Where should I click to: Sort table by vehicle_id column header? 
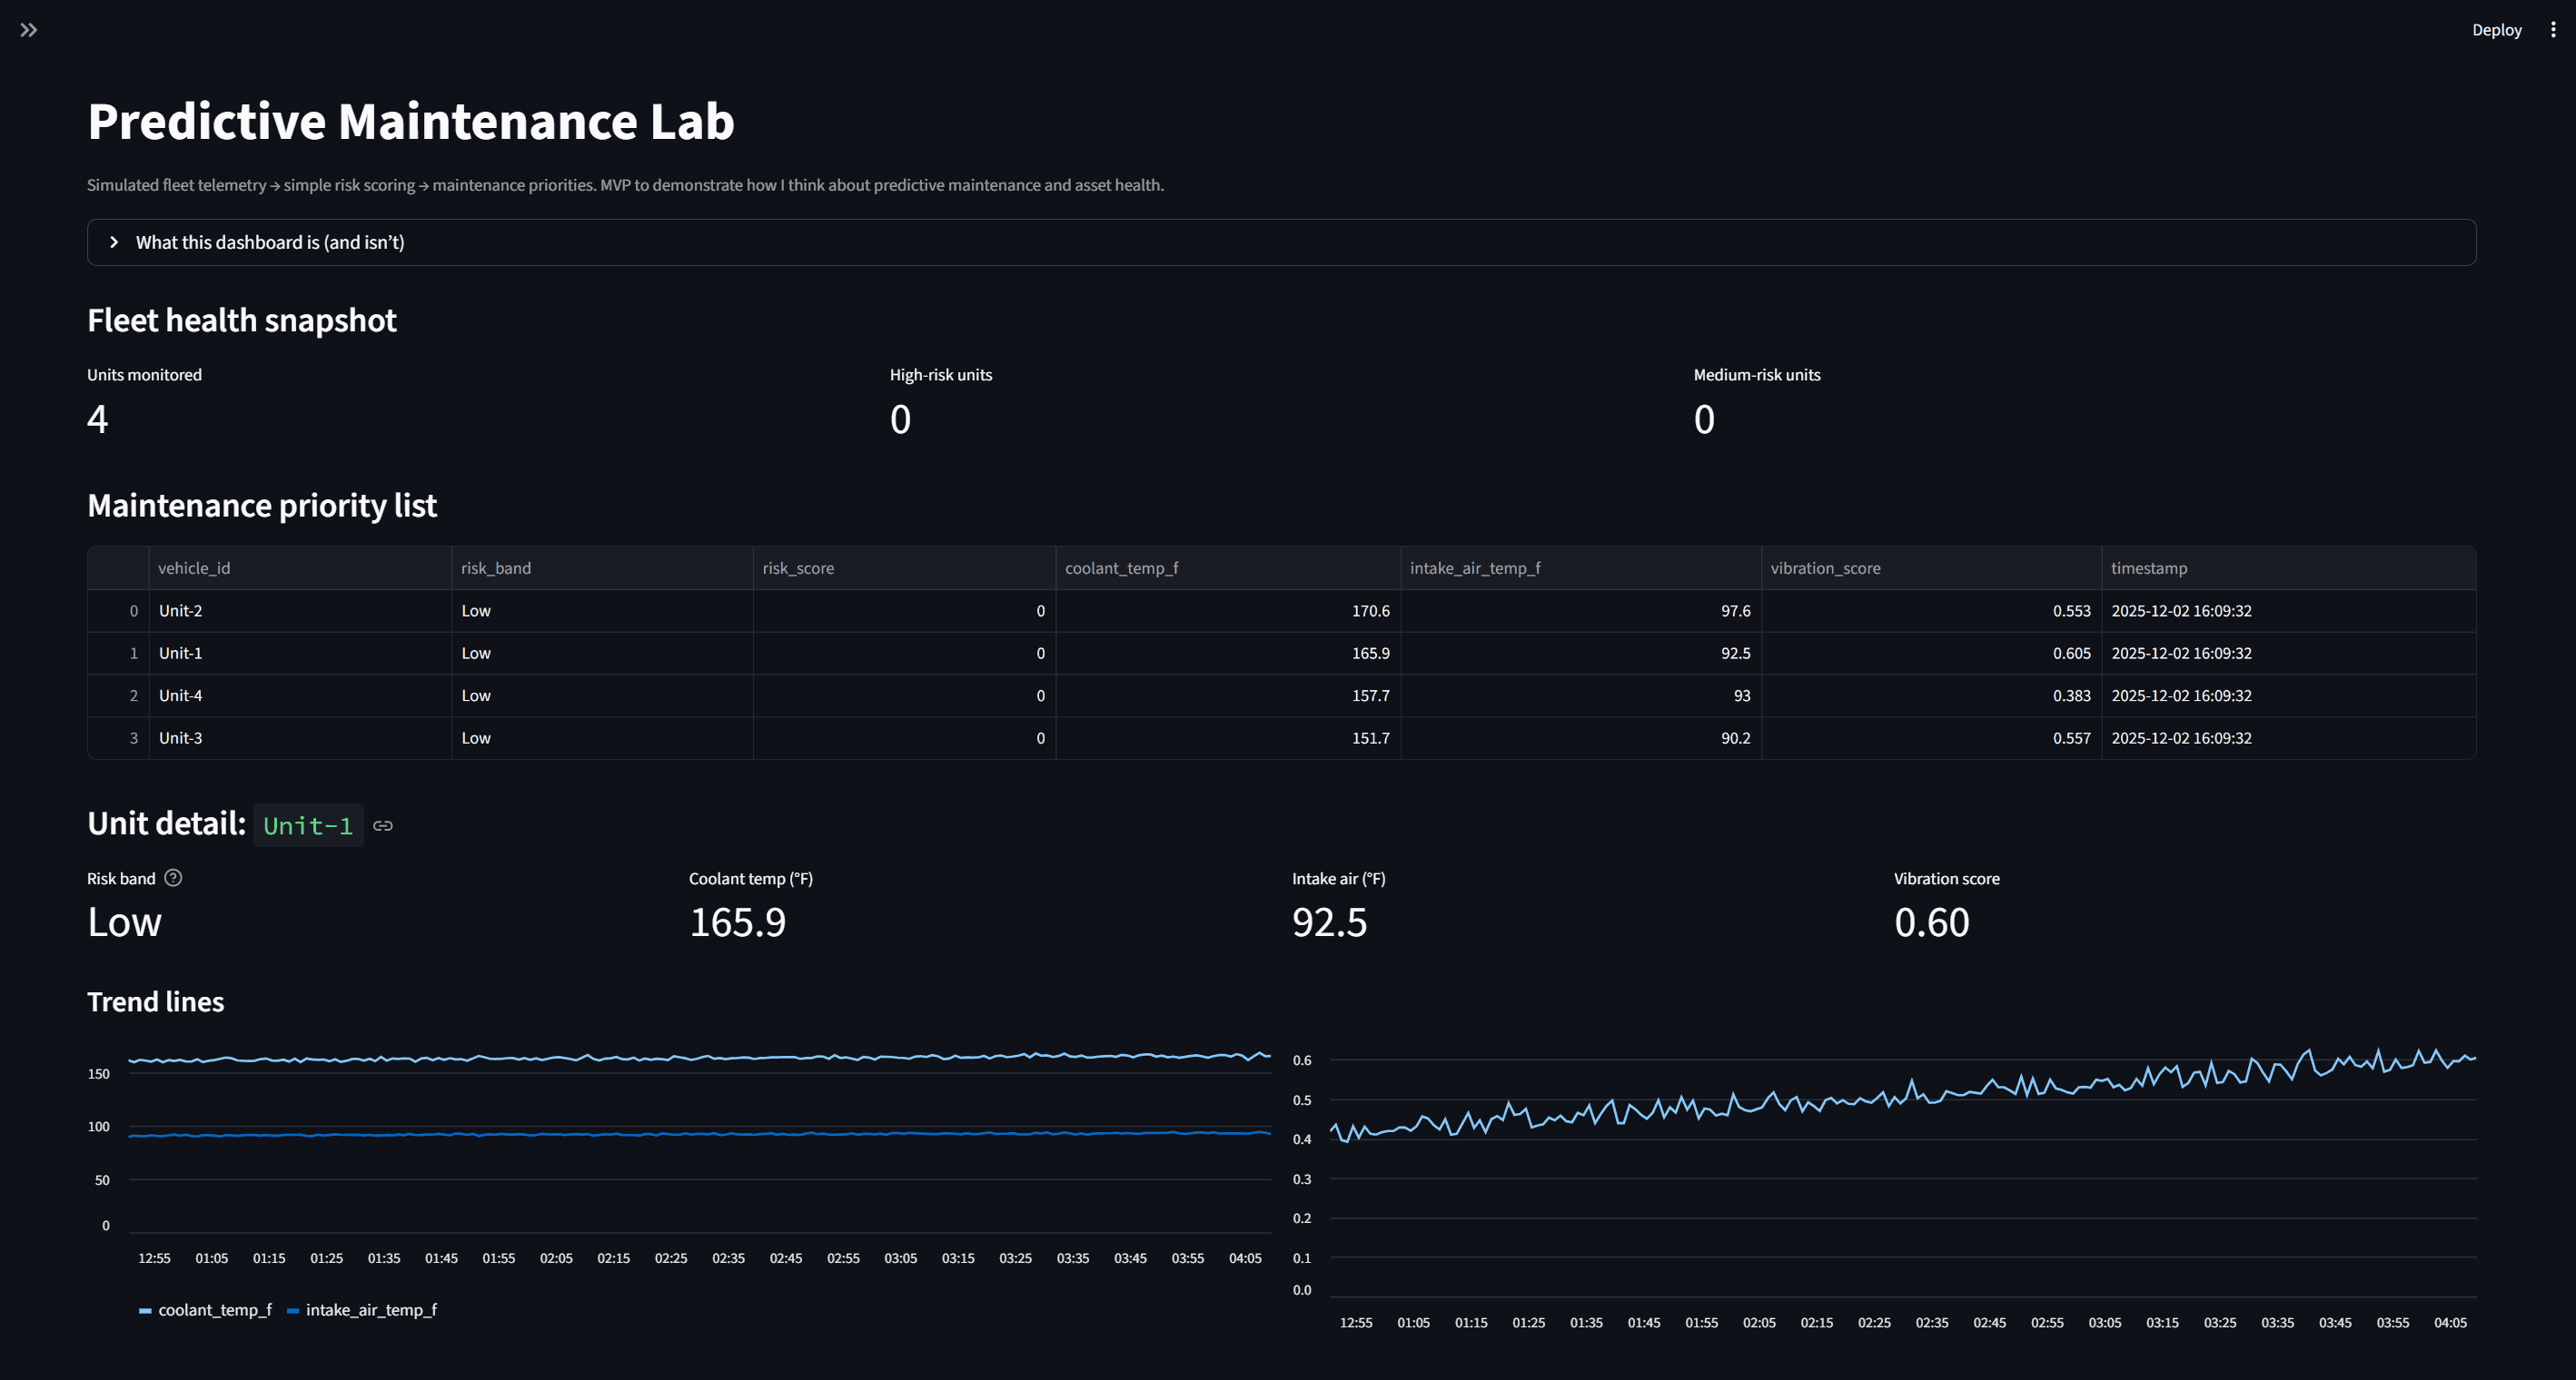(194, 567)
